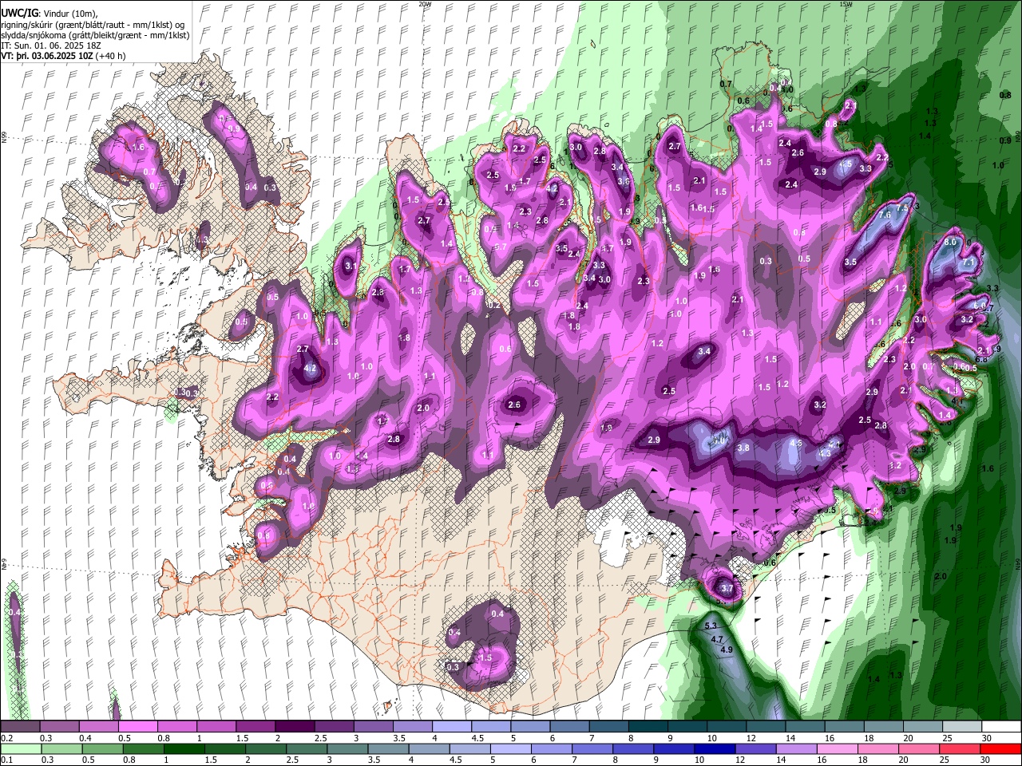Screen dimensions: 1022x766
Task: Select the light grey 25 swatch on the top scale
Action: click(962, 727)
